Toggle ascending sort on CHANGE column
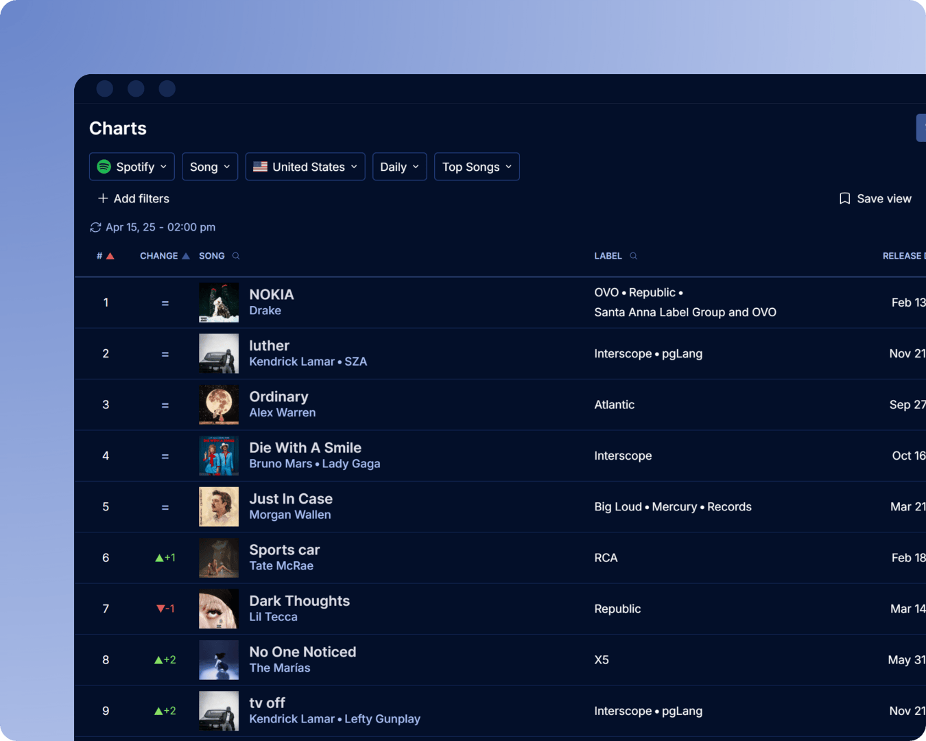 coord(185,255)
